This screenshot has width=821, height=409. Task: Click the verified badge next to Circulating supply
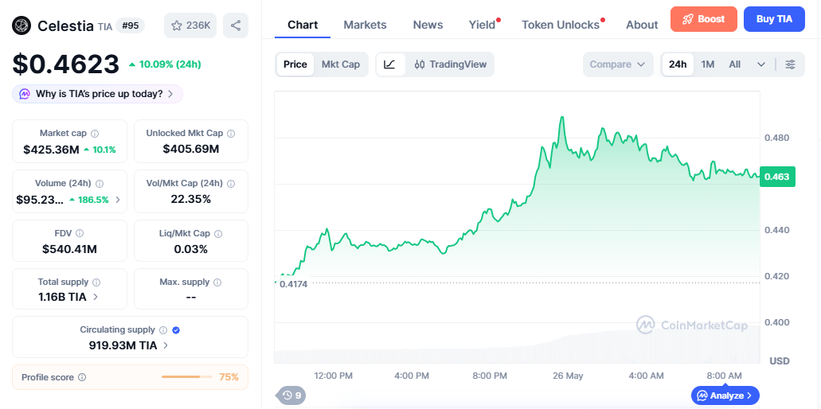pos(177,330)
